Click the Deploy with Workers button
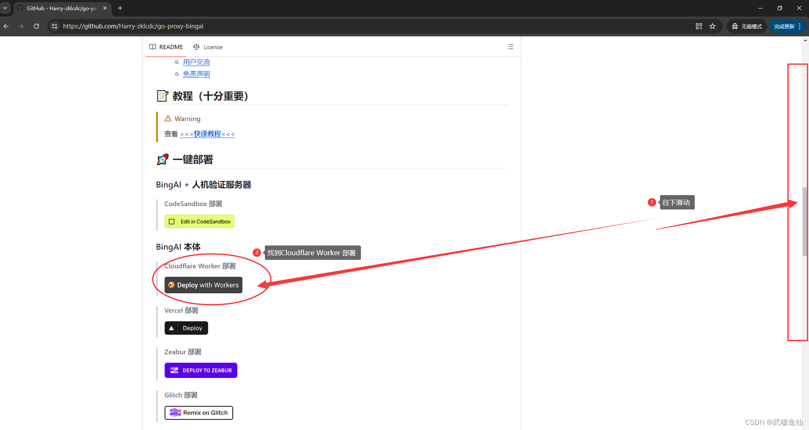 pos(203,285)
